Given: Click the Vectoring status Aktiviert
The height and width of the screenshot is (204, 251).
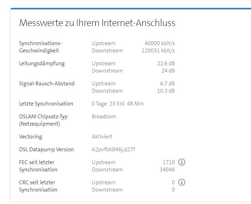Looking at the screenshot, I should pos(102,137).
